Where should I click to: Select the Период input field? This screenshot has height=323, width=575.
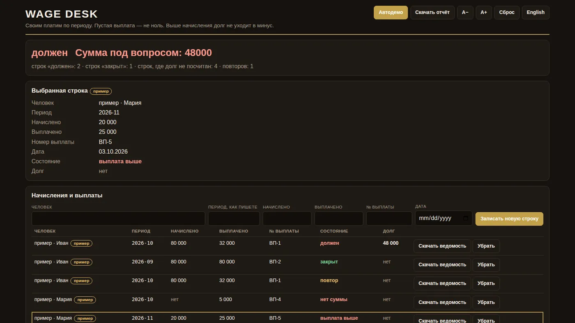[x=234, y=218]
